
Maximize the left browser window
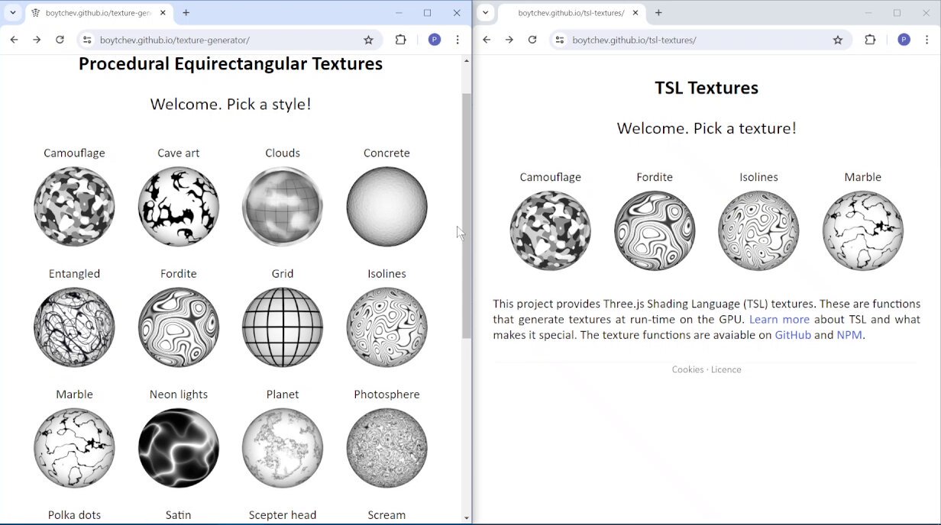pyautogui.click(x=427, y=13)
